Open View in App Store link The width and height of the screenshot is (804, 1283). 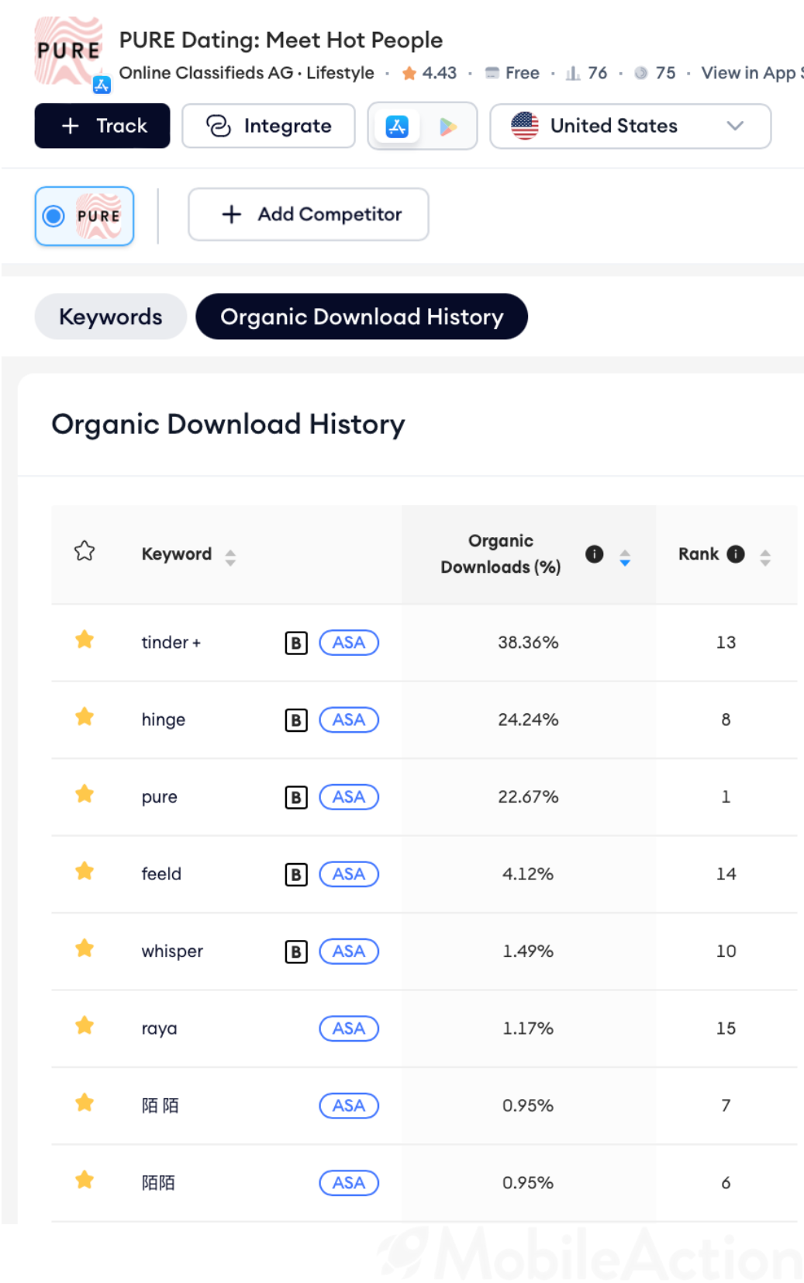point(752,73)
